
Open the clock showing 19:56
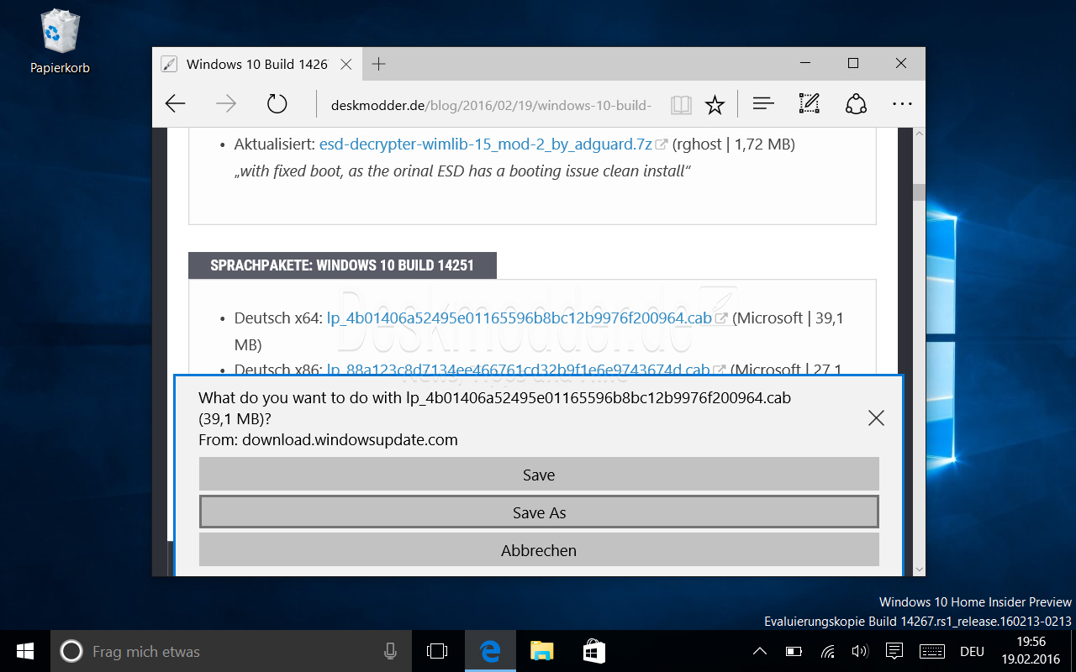click(x=1031, y=651)
